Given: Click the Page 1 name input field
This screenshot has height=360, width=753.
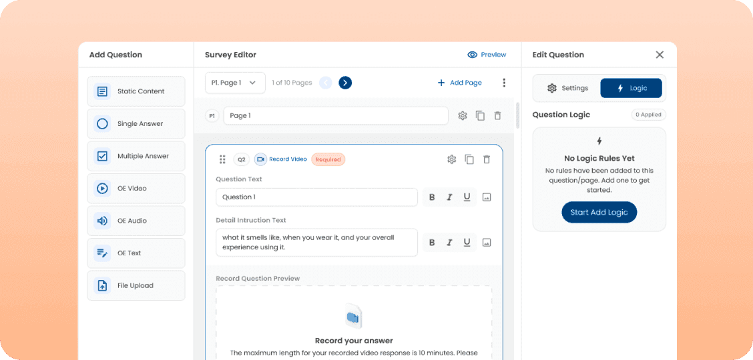Looking at the screenshot, I should pos(336,115).
